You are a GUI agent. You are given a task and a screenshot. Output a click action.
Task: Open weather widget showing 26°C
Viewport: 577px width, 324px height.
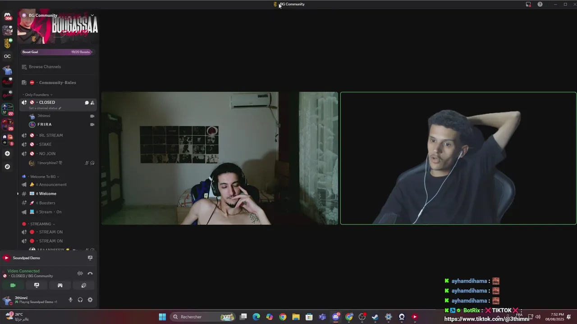[17, 317]
